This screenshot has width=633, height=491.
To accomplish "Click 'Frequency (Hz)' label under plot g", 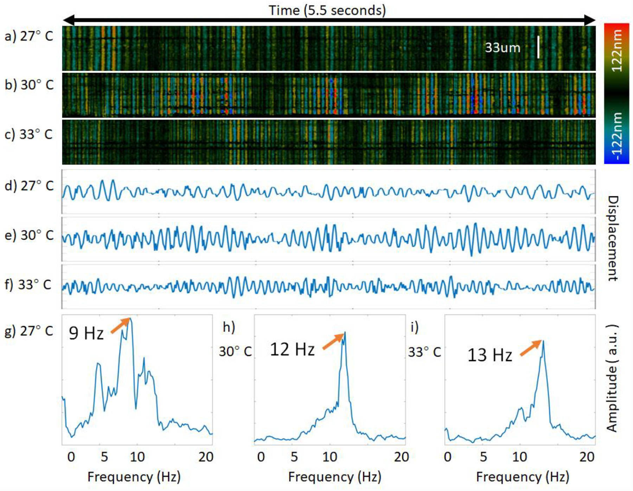I will (x=134, y=477).
